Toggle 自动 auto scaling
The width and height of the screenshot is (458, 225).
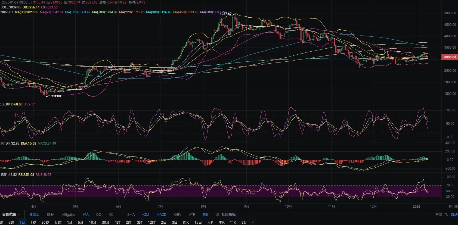(x=454, y=214)
